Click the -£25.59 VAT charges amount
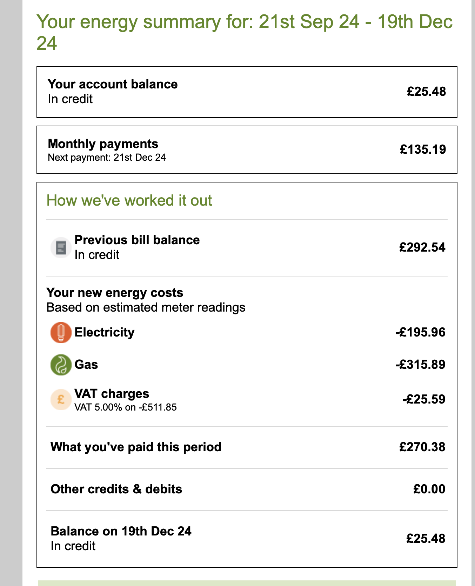The width and height of the screenshot is (475, 586). (424, 399)
